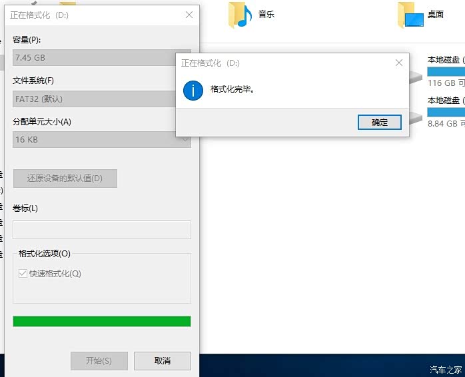Click drive icon beside 8.84 GB disk
Image resolution: width=465 pixels, height=377 pixels.
[416, 119]
